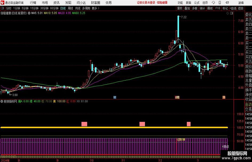Expand the indicator dropdown beside 股朋指标网
This screenshot has height=162, width=252.
2,101
